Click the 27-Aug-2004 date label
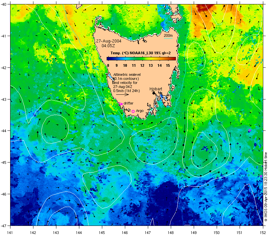This screenshot has height=236, width=270. tap(109, 41)
